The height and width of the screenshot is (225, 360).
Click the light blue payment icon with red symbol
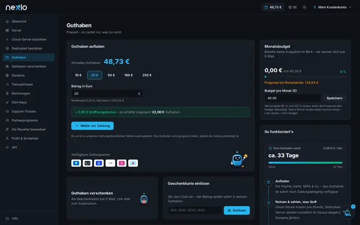[133, 163]
